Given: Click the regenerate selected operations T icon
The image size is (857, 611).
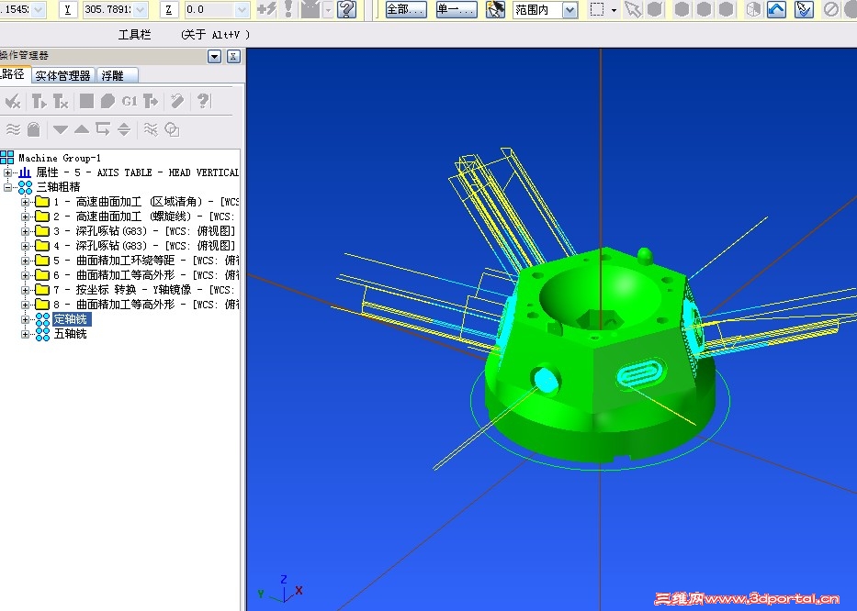Looking at the screenshot, I should 39,101.
